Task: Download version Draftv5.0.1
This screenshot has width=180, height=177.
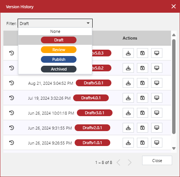Action: 128,83
